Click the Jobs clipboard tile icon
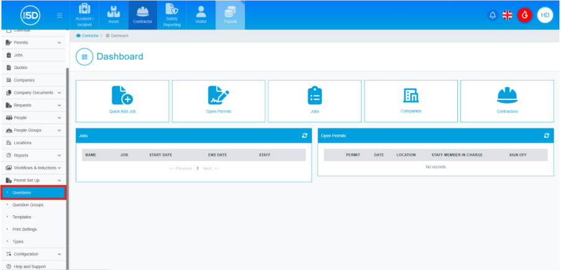Viewport: 561px width, 270px height. pyautogui.click(x=314, y=95)
